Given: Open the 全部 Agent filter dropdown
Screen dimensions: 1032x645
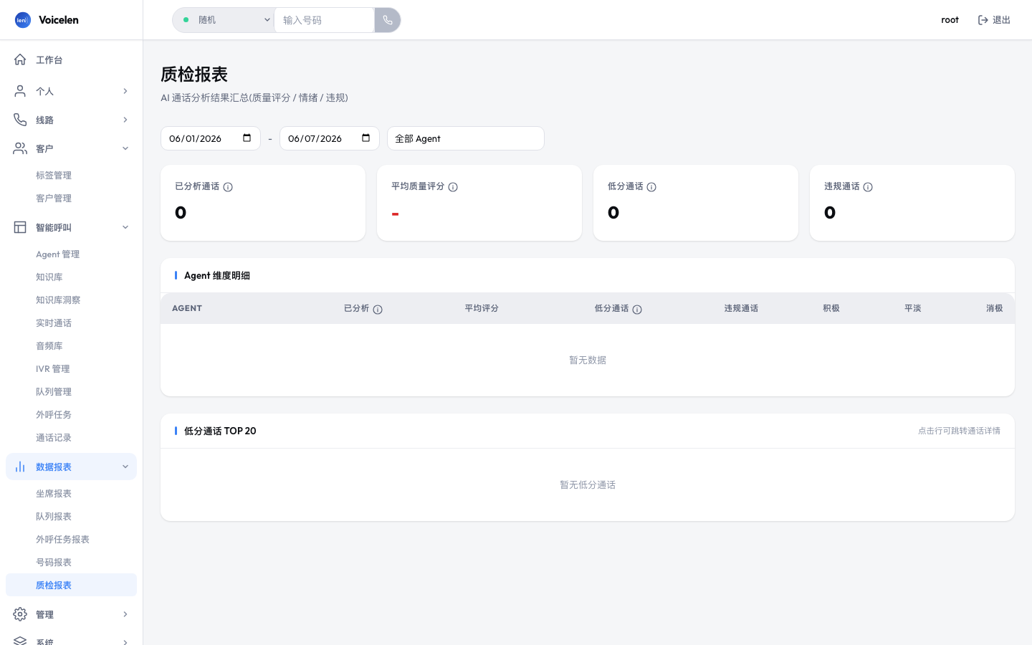Looking at the screenshot, I should (466, 138).
